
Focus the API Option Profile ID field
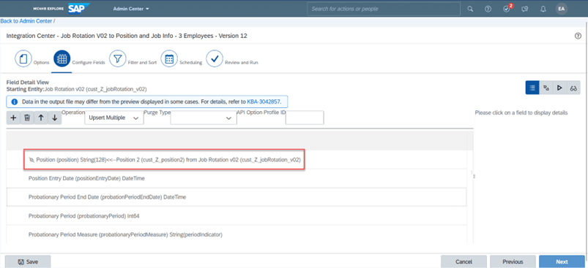[305, 118]
